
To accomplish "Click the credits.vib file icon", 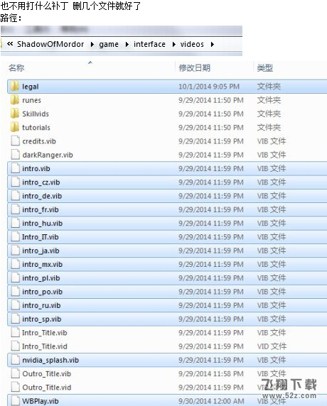I will click(x=16, y=141).
